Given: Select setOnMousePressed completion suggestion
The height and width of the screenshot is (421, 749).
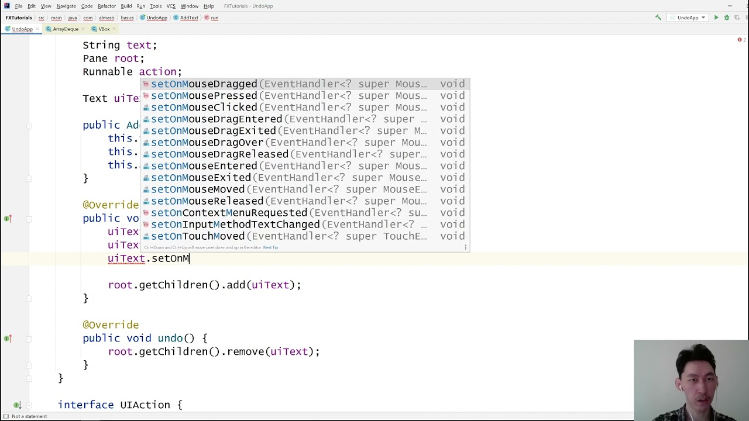Looking at the screenshot, I should tap(304, 96).
